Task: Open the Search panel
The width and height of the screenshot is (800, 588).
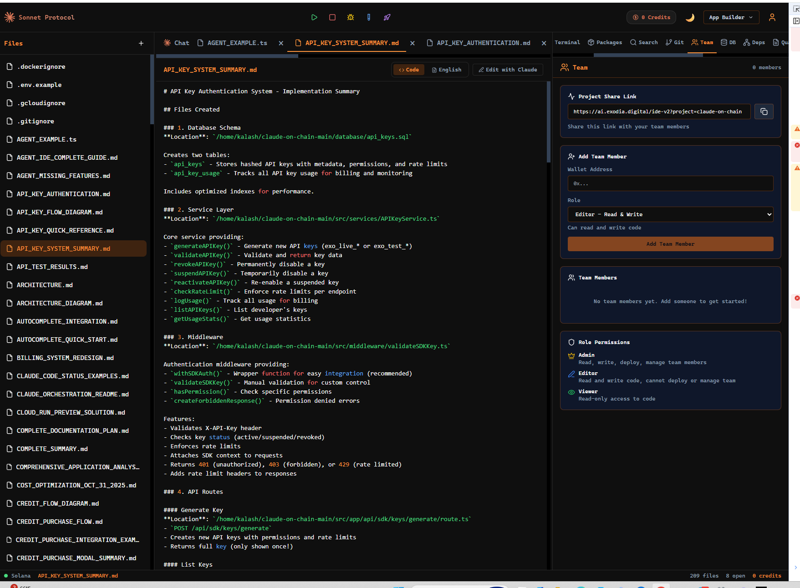Action: (x=643, y=42)
